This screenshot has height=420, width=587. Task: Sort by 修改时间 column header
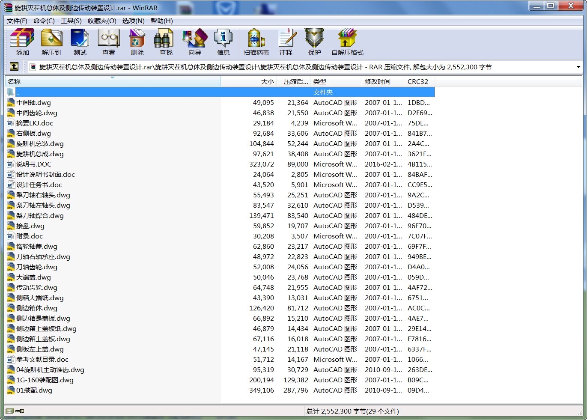383,81
